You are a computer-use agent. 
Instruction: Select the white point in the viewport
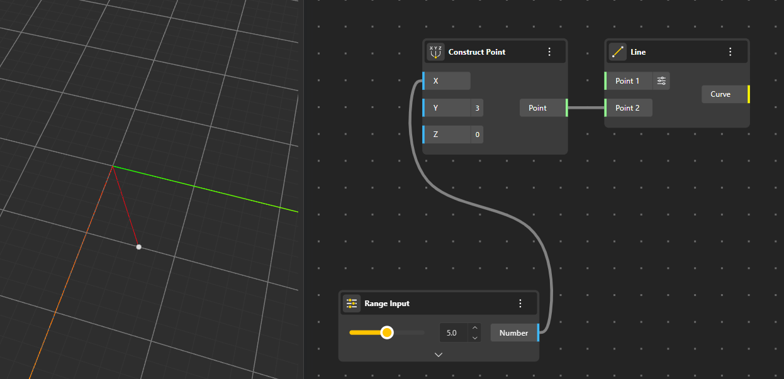click(138, 247)
